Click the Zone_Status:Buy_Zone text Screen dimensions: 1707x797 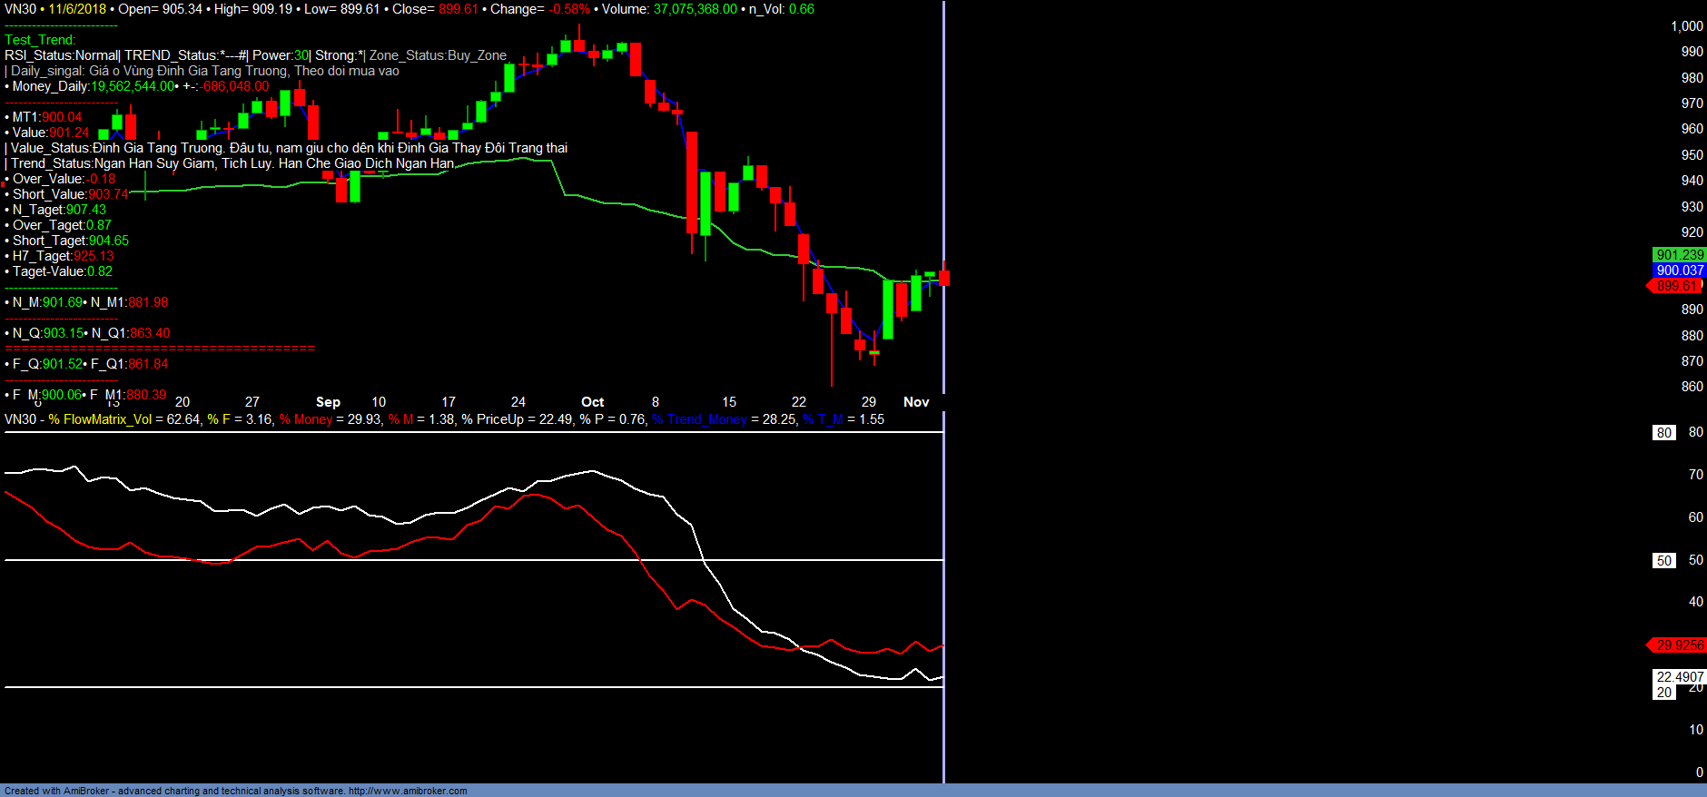[x=438, y=55]
